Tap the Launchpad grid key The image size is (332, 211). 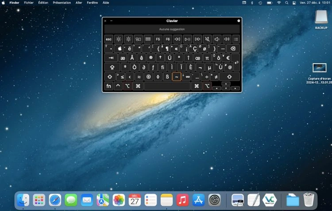148,39
